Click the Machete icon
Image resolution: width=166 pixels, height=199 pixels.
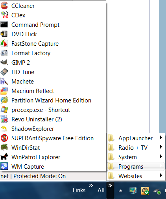click(4, 82)
